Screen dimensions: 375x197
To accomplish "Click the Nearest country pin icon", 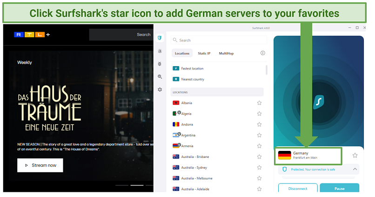I will [176, 79].
